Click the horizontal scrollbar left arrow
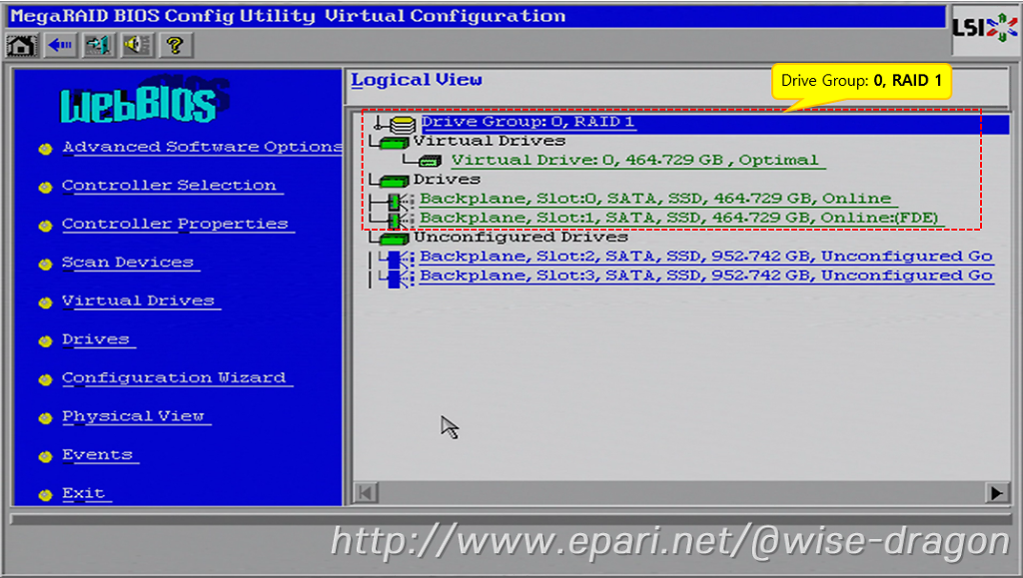 tap(366, 492)
